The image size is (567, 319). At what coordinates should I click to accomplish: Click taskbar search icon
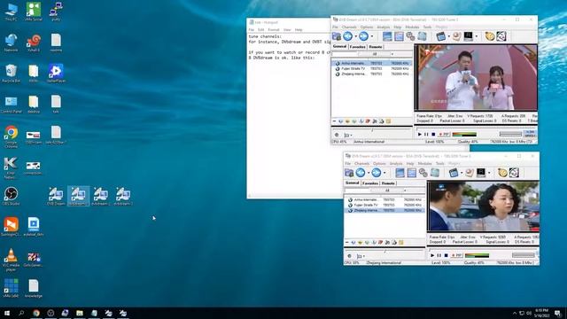coord(21,313)
